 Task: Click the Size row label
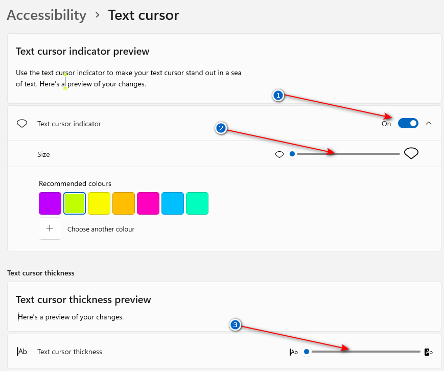43,154
